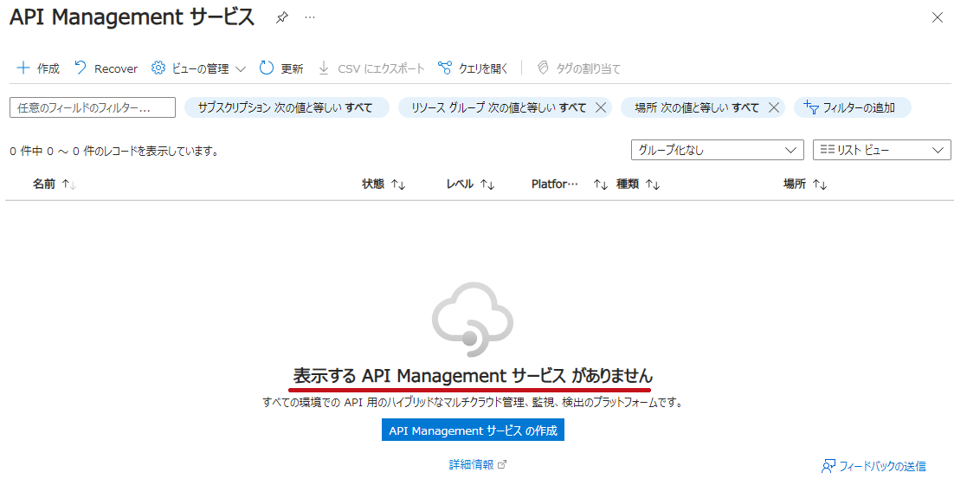Open the ellipsis more options menu

(x=310, y=17)
